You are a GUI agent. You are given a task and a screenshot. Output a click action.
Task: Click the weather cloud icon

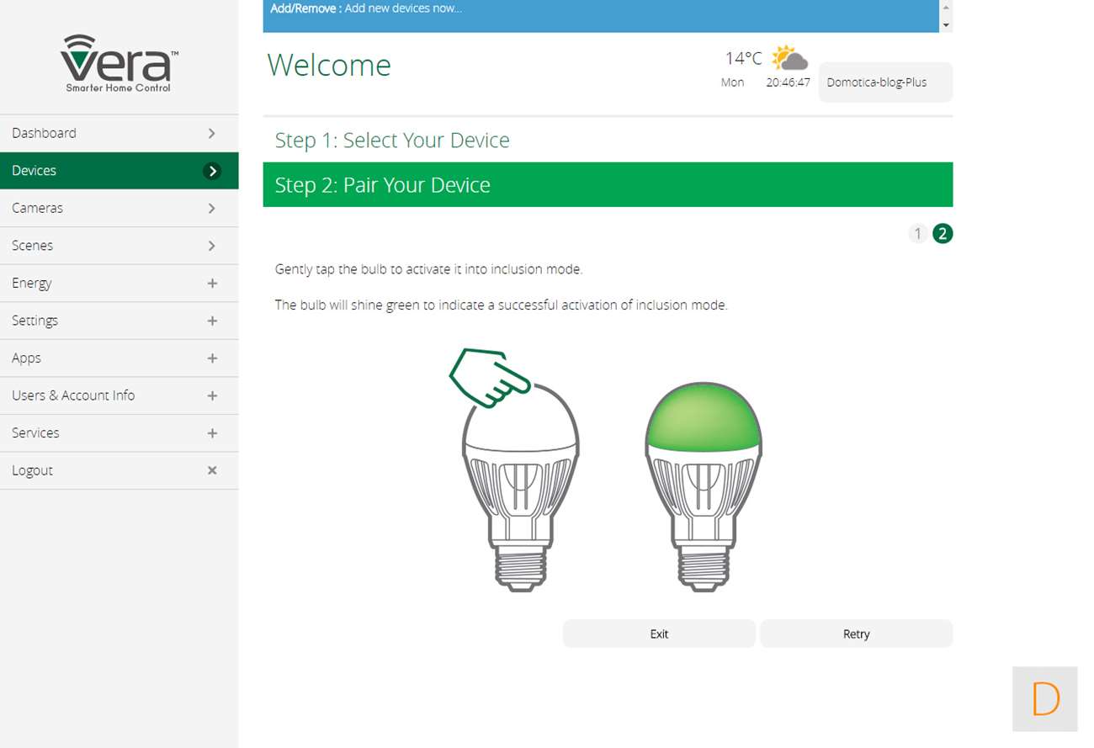789,58
